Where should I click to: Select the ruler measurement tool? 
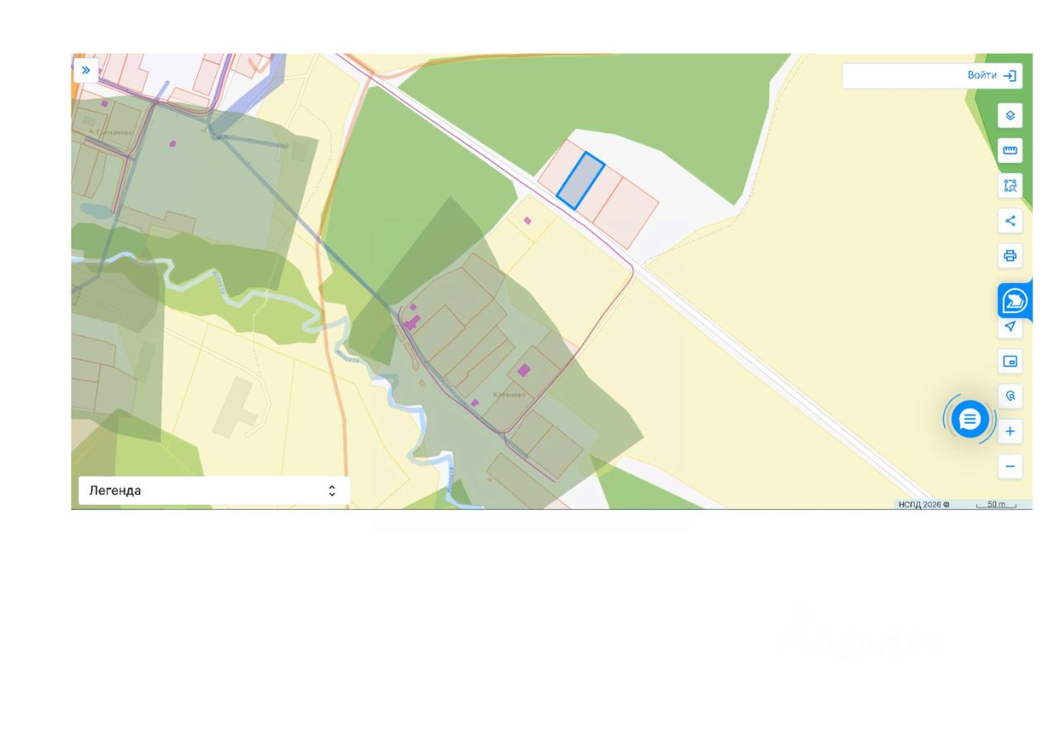coord(1009,151)
